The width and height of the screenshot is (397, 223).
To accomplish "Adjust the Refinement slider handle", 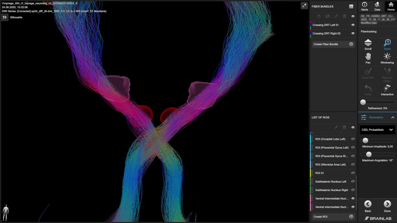I will point(363,102).
